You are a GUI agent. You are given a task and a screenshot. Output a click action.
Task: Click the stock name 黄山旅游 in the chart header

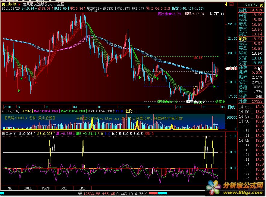tap(9, 4)
